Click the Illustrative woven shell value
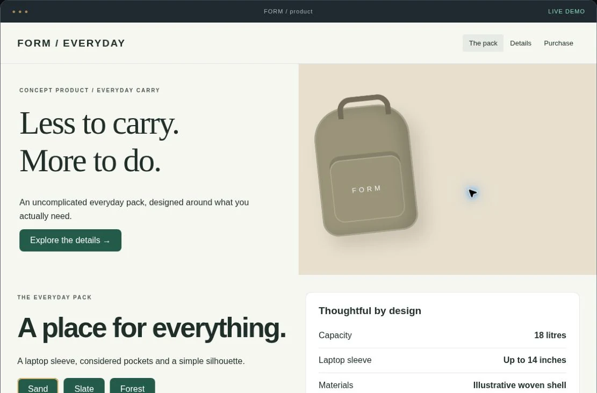This screenshot has height=393, width=597. [519, 385]
